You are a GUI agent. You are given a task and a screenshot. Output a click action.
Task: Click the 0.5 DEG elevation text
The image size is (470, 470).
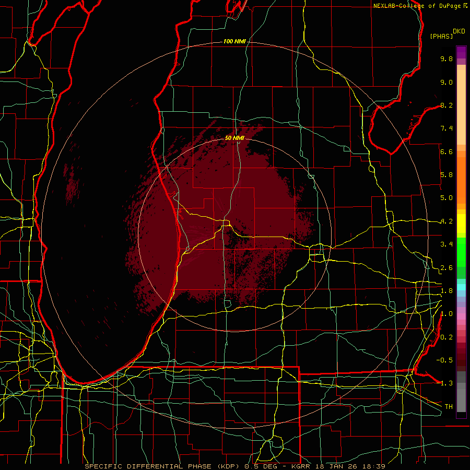click(x=262, y=466)
